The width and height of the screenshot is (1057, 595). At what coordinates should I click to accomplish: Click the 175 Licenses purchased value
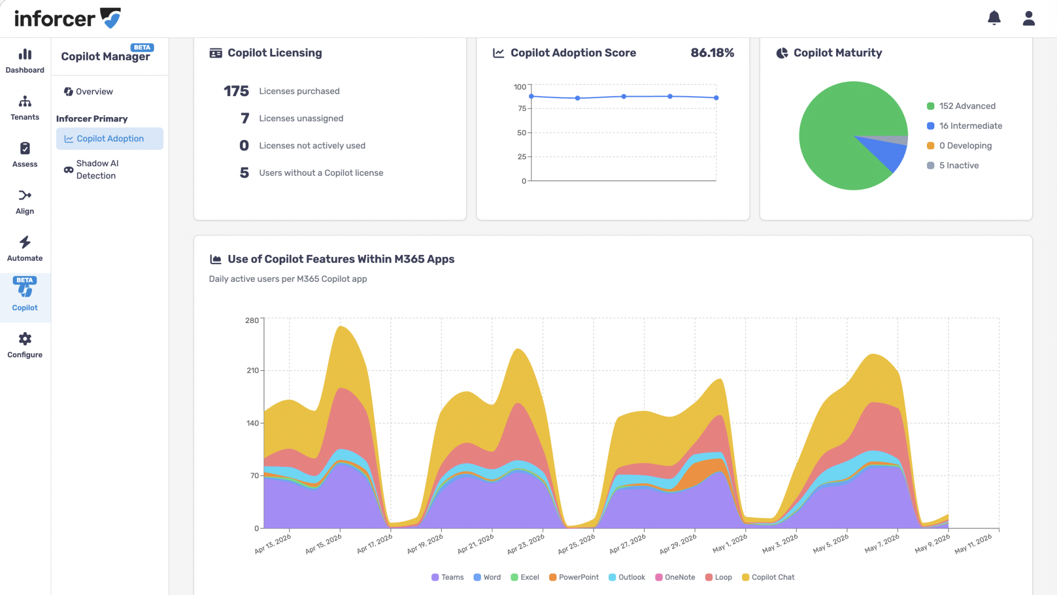coord(236,91)
